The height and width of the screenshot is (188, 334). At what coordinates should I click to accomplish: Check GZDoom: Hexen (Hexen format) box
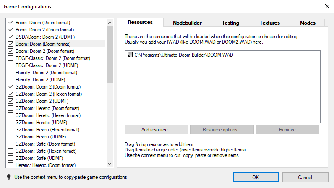[x=10, y=130]
